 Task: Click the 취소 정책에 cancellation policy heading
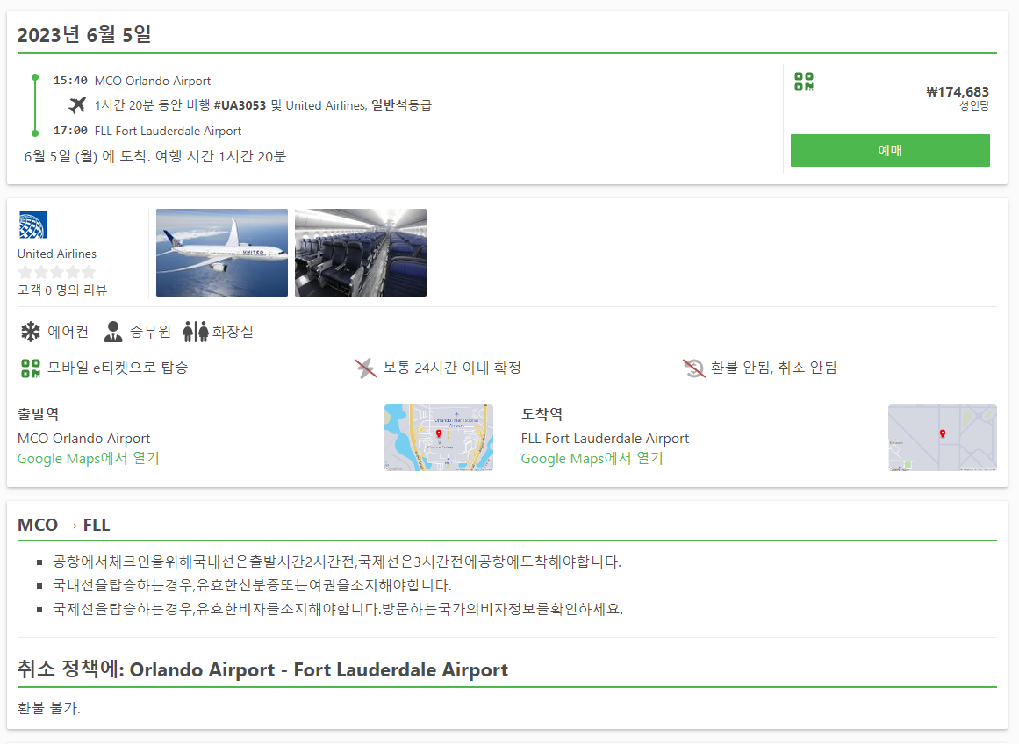[262, 669]
